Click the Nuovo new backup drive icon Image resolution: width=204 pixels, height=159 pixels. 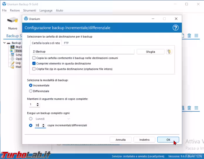click(13, 20)
